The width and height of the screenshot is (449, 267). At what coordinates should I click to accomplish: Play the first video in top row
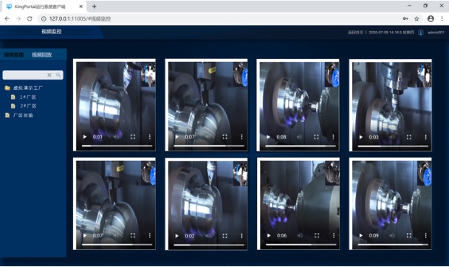point(85,137)
